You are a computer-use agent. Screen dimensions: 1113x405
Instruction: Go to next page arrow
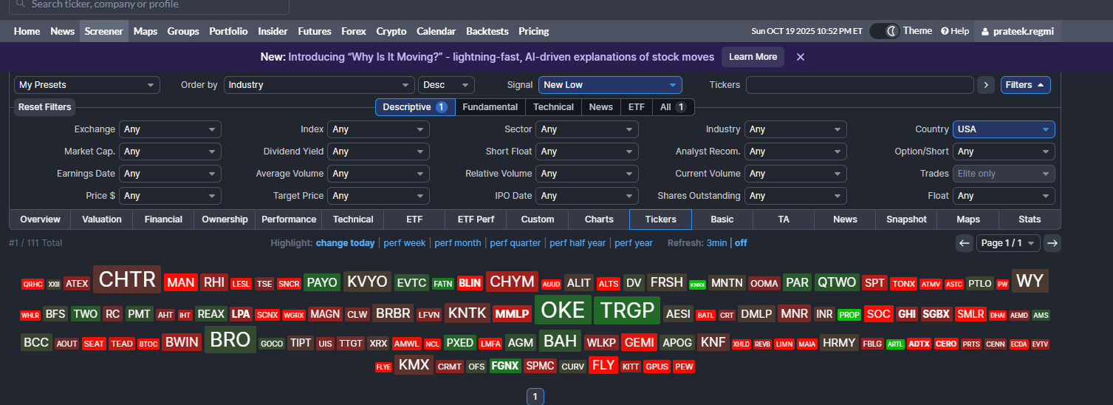tap(1053, 243)
